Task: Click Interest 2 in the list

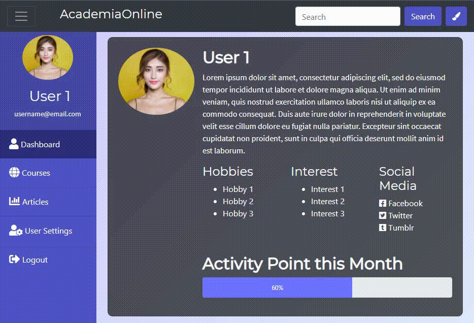Action: [328, 202]
